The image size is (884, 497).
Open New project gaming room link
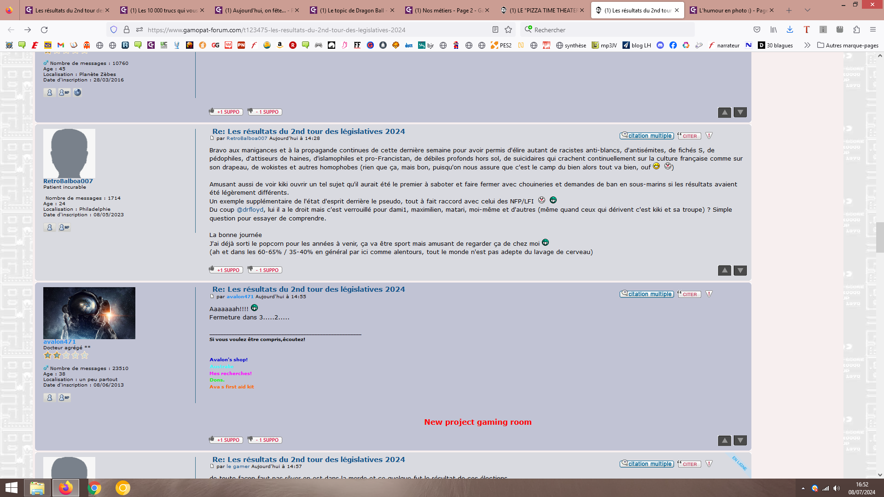click(478, 422)
